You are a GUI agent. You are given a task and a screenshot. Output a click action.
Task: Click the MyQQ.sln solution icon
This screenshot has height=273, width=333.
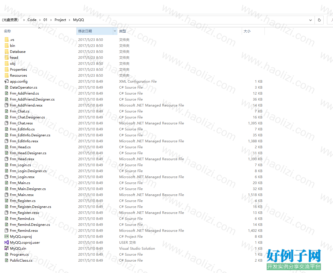[7, 248]
